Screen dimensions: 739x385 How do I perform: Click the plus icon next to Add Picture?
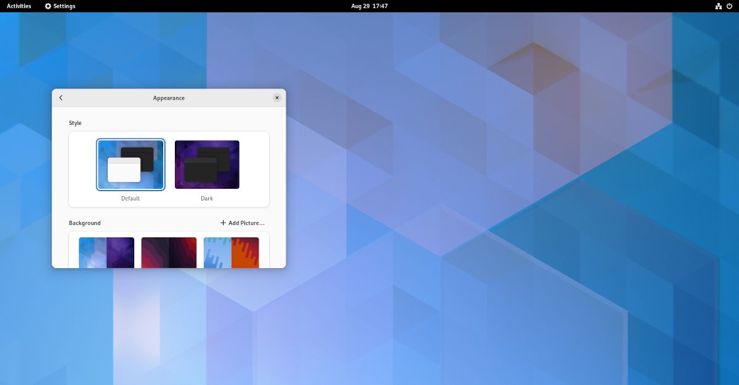pos(223,223)
